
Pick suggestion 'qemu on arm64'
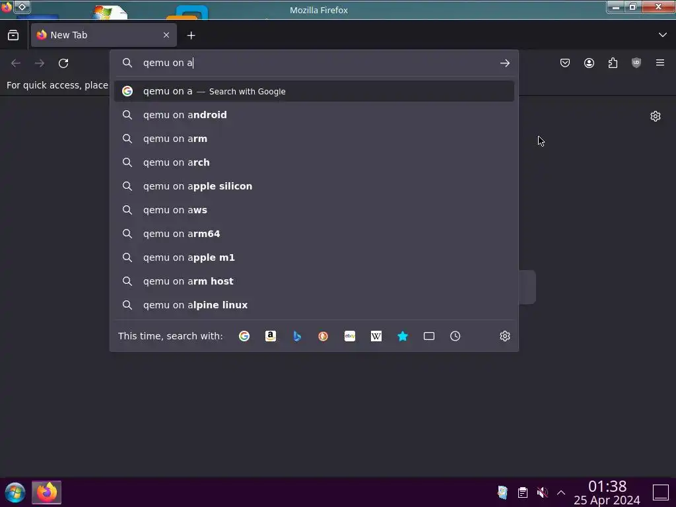(x=314, y=234)
